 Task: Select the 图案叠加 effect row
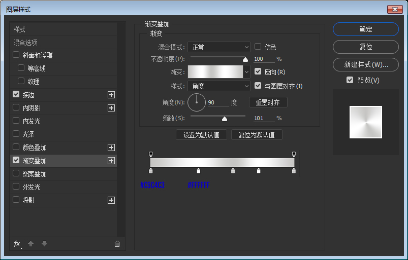coord(63,174)
